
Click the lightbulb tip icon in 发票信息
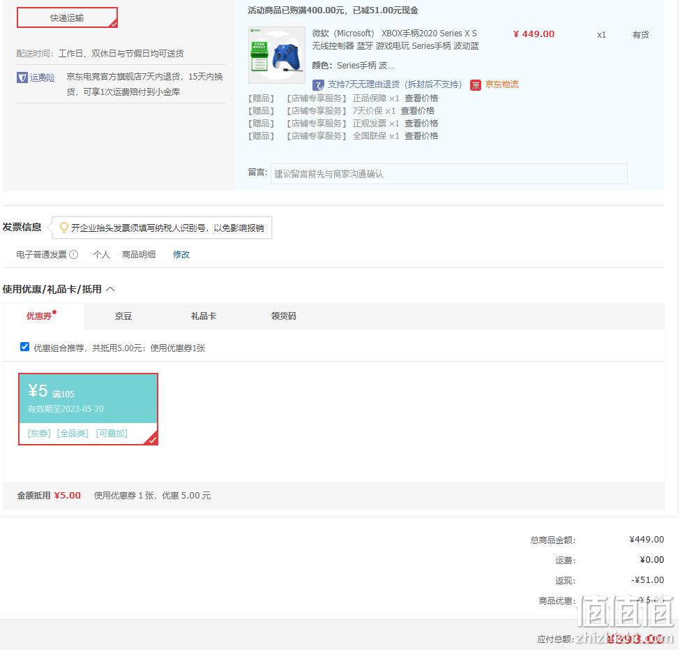pyautogui.click(x=63, y=228)
